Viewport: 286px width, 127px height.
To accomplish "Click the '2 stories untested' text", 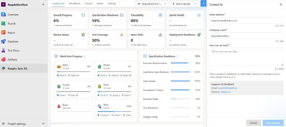I will click(102, 45).
